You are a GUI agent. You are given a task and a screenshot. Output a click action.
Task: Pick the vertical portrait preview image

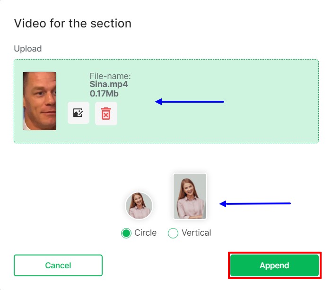tap(190, 196)
